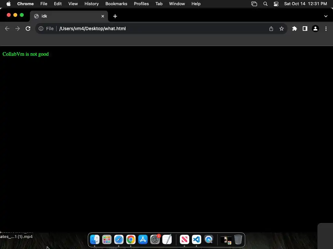Viewport: 333px width, 249px height.
Task: Open Visual Studio Code from the Dock
Action: pyautogui.click(x=196, y=240)
